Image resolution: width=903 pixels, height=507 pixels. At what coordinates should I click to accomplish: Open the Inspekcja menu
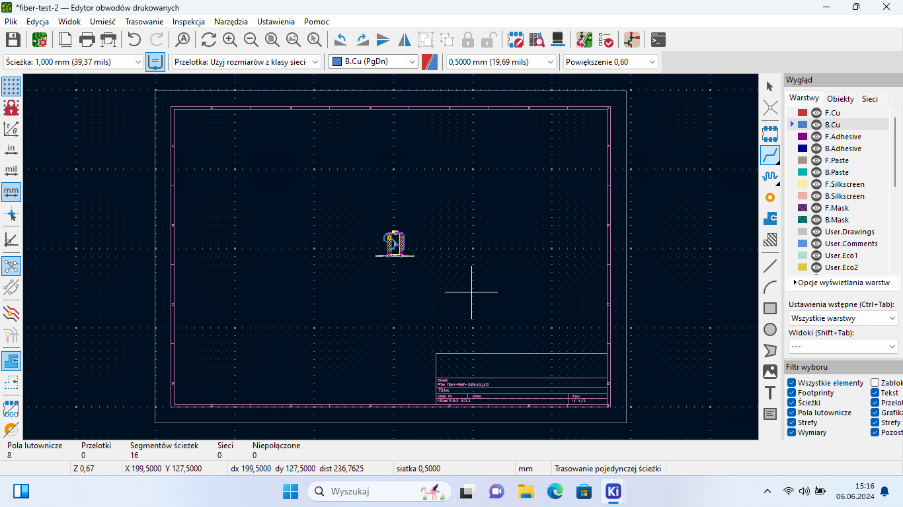coord(188,21)
